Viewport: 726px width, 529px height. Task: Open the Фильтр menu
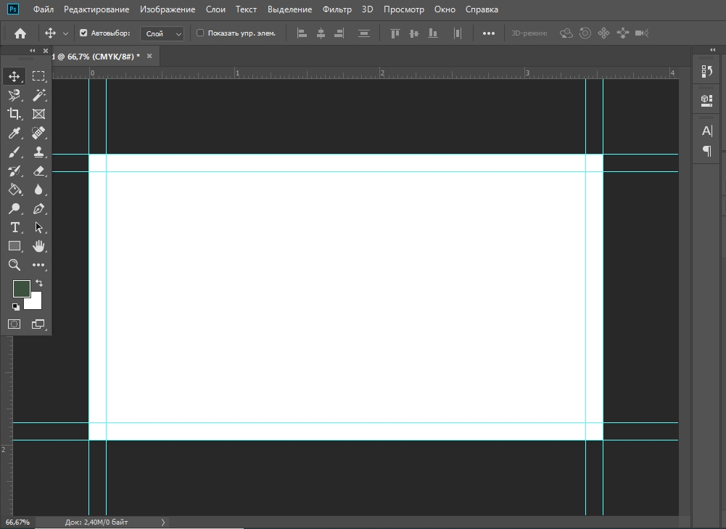tap(337, 9)
